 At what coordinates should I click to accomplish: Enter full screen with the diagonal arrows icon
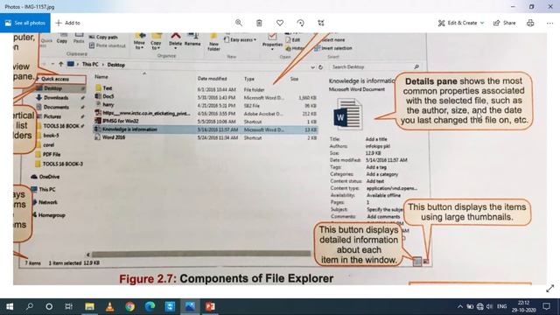[550, 289]
